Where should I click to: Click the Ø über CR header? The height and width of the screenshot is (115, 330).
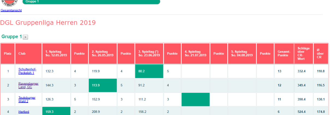pyautogui.click(x=321, y=54)
